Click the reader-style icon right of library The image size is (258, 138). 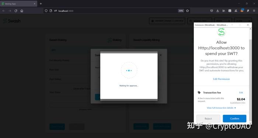pyautogui.click(x=230, y=11)
